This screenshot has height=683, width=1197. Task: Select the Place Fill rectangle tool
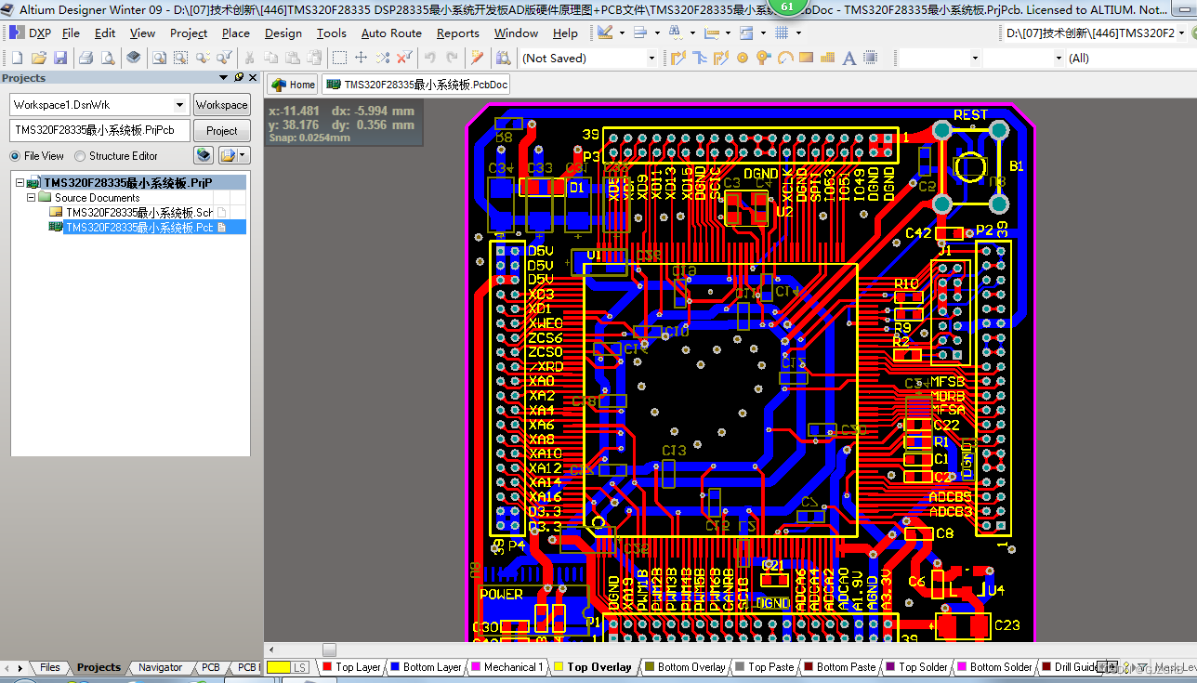tap(806, 58)
